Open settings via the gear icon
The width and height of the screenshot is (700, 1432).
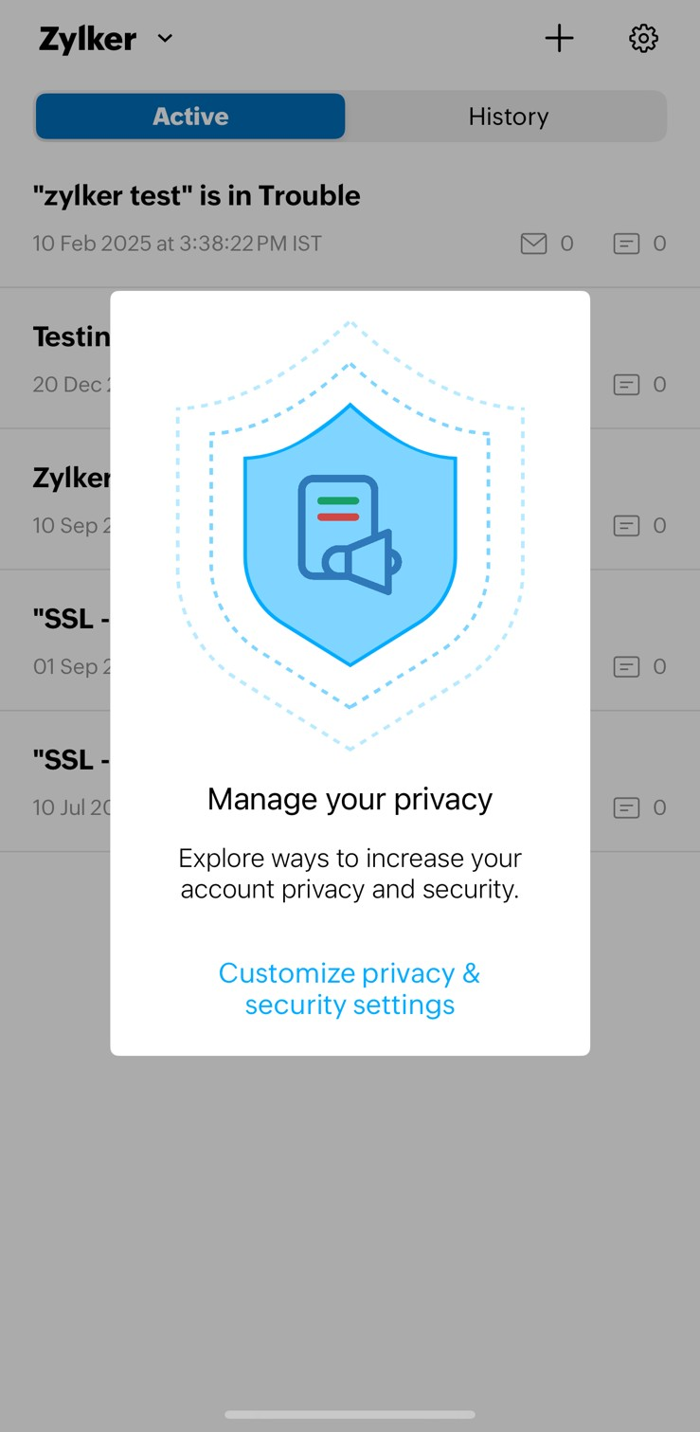pos(643,39)
